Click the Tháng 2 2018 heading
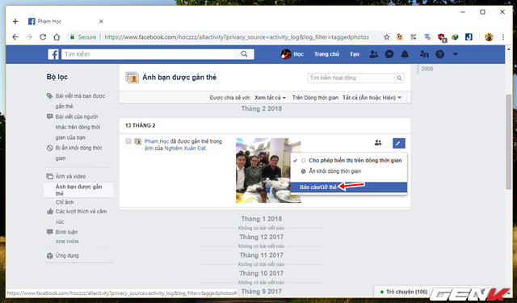Screen dimensions: 517x303 point(262,109)
